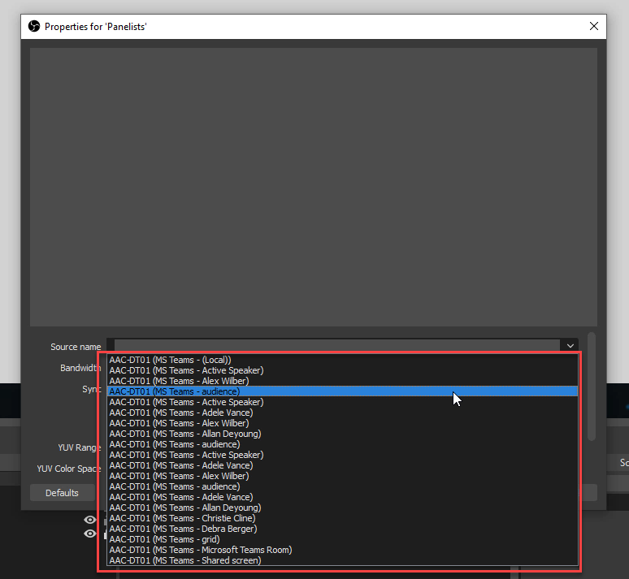This screenshot has height=579, width=629.
Task: Click the 'Source name' label
Action: [x=76, y=347]
